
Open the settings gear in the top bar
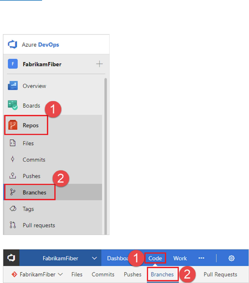tap(232, 258)
